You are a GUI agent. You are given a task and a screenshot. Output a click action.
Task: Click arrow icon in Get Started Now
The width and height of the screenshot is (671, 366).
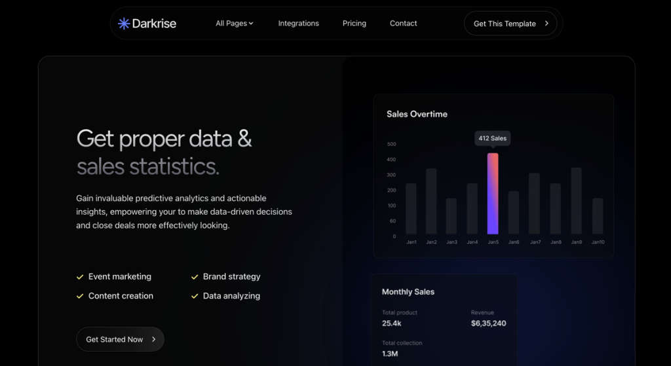pyautogui.click(x=154, y=339)
